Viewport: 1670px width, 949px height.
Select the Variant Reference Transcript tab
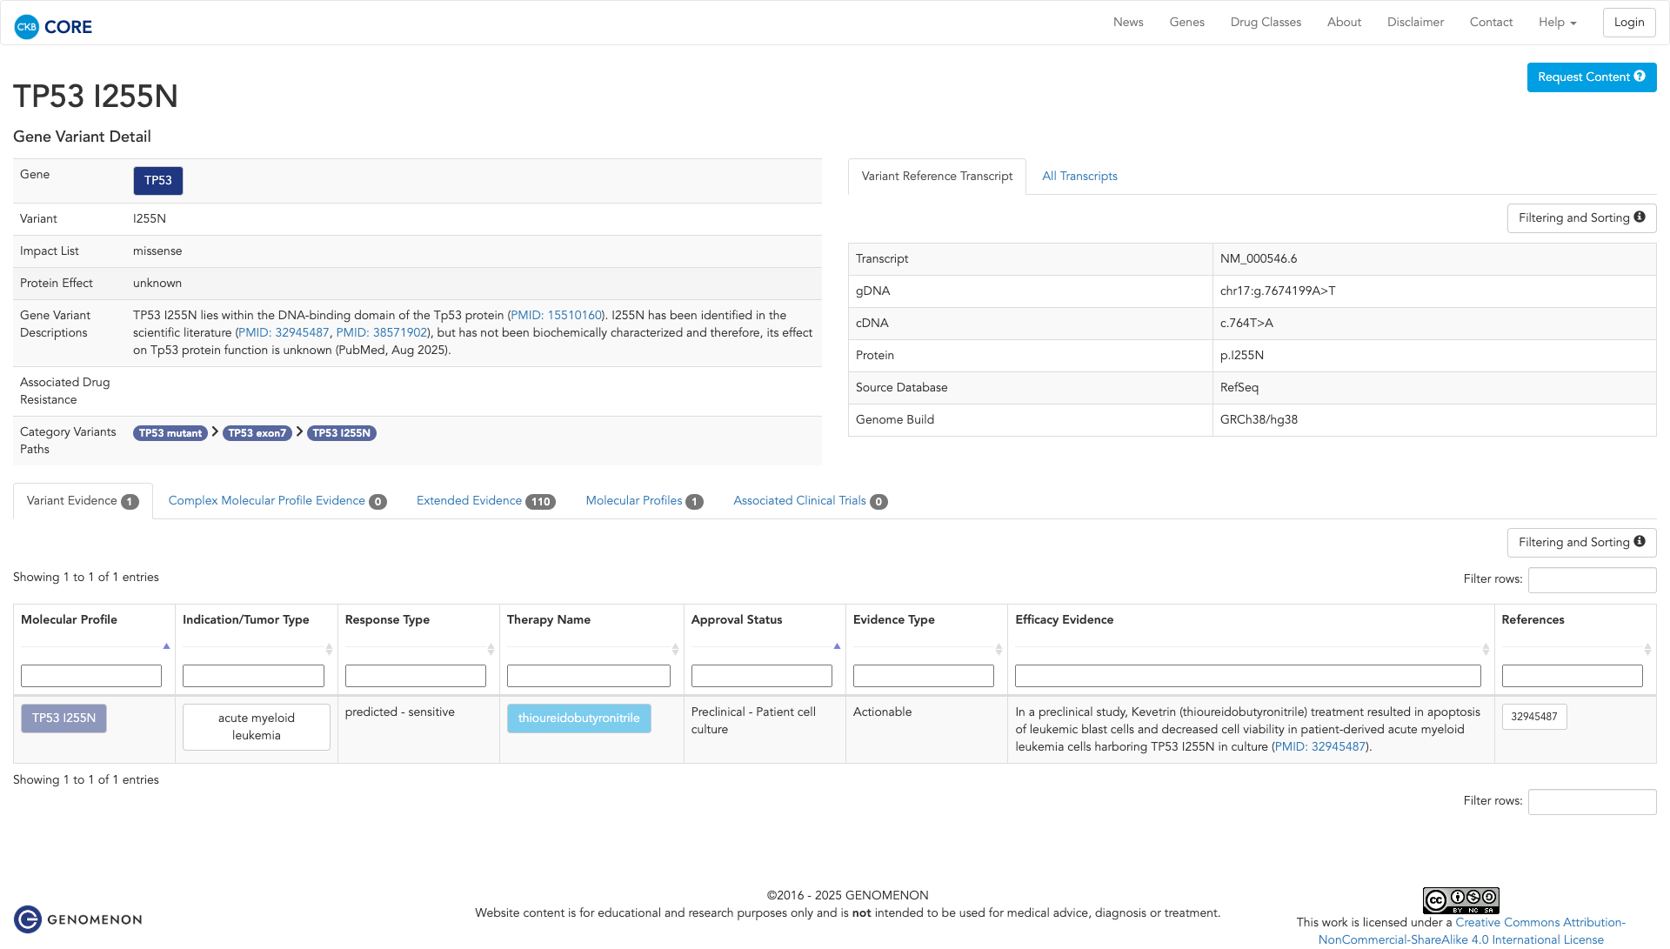point(937,177)
